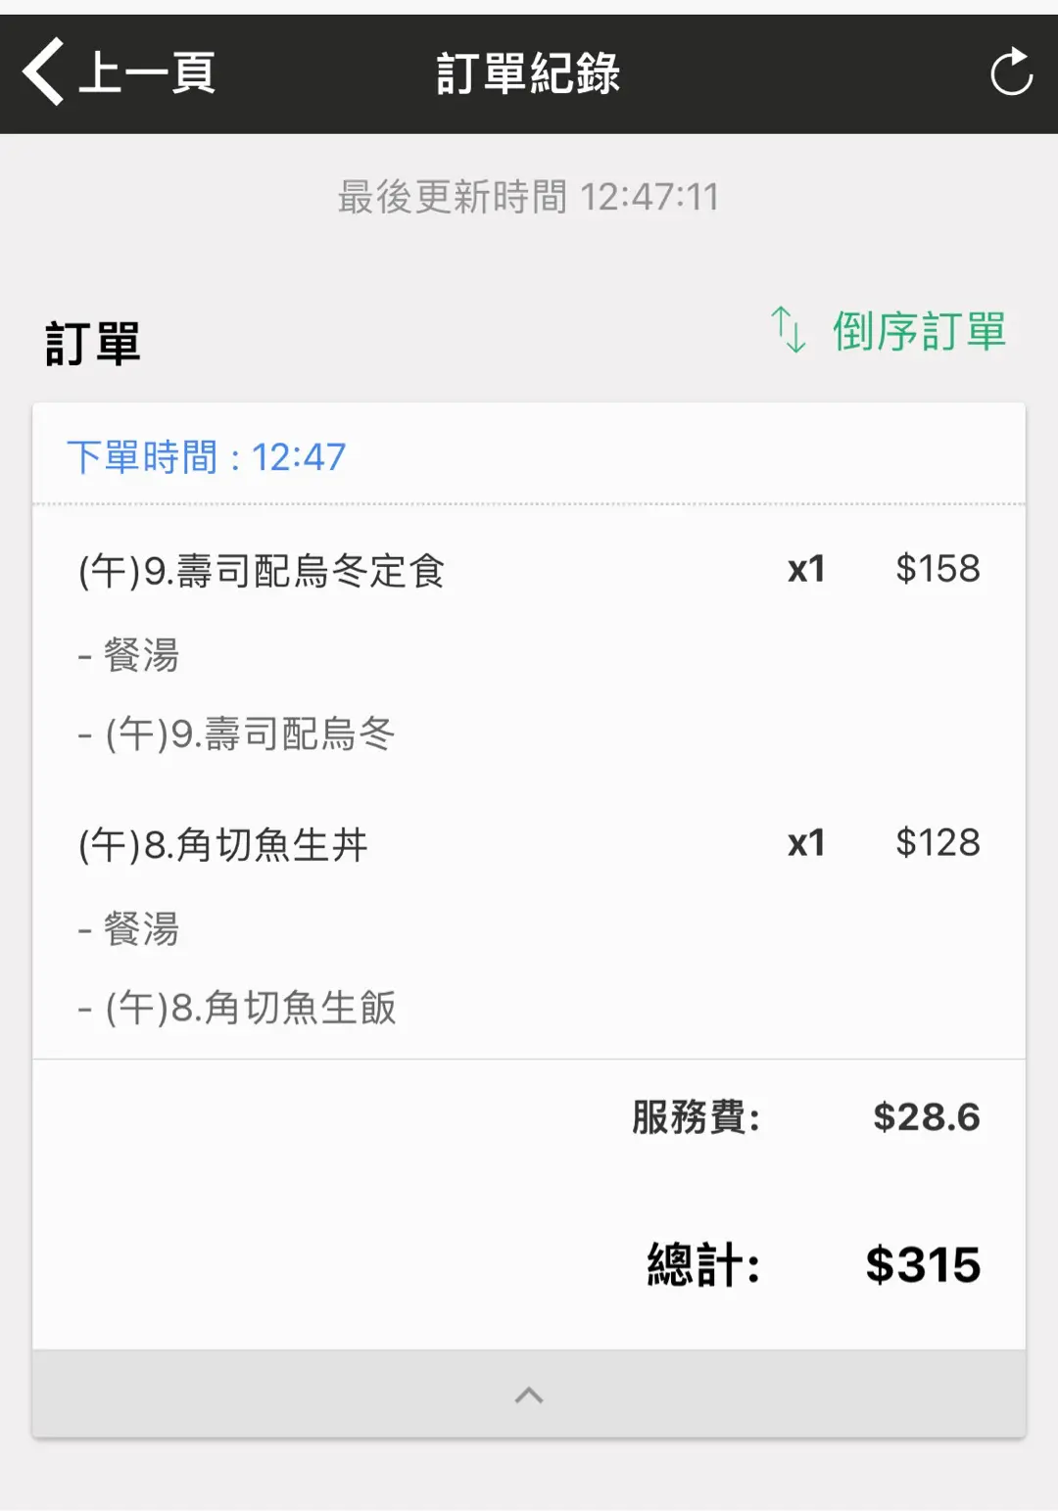Screen dimensions: 1058x1511
Task: Tap the (午)8.角切魚生丼 item
Action: point(223,844)
